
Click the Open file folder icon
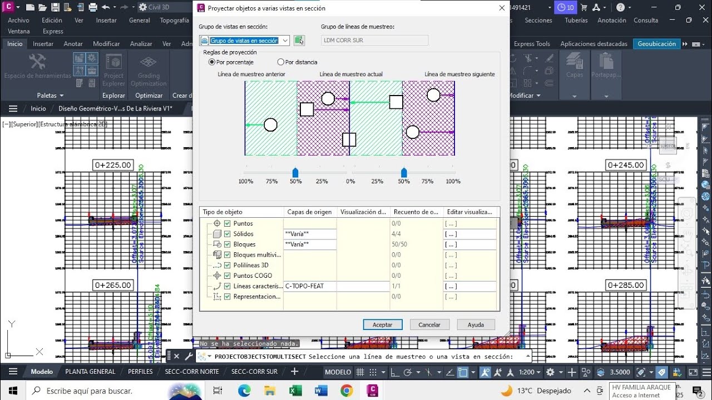pos(42,7)
